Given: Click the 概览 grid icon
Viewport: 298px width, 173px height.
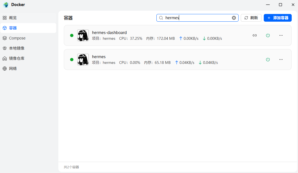Looking at the screenshot, I should click(x=5, y=18).
